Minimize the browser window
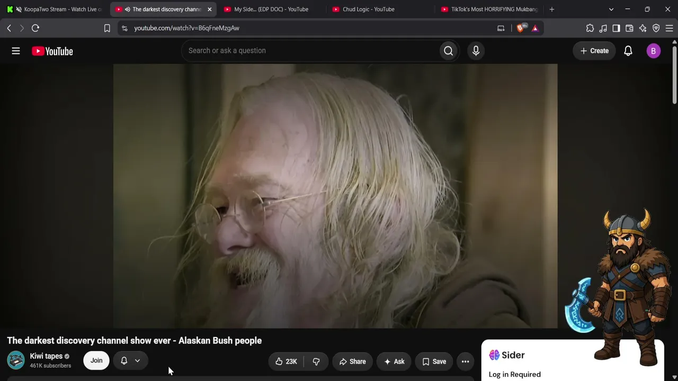678x381 pixels. click(628, 9)
